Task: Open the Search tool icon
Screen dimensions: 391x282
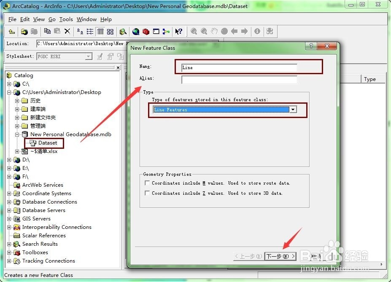Action: click(x=123, y=31)
